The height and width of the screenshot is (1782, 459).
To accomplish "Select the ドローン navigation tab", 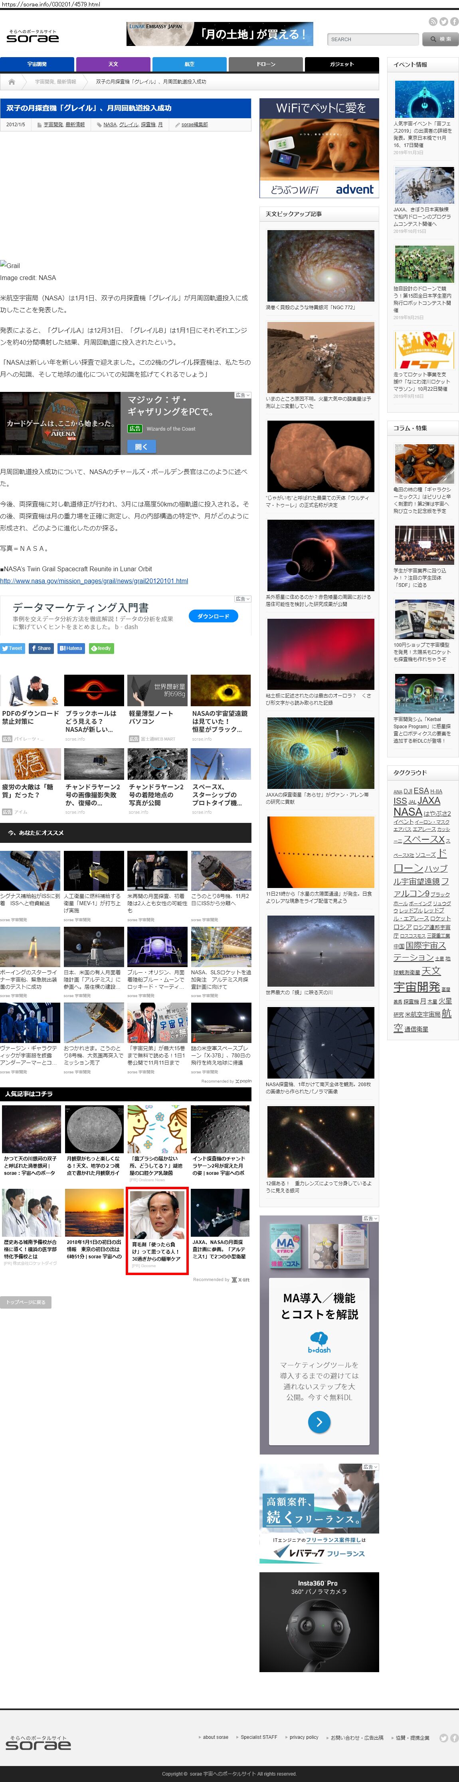I will (x=265, y=64).
